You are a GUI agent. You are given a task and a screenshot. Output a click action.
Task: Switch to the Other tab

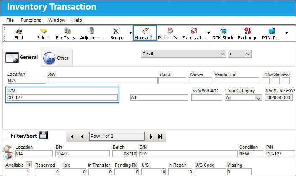57,58
